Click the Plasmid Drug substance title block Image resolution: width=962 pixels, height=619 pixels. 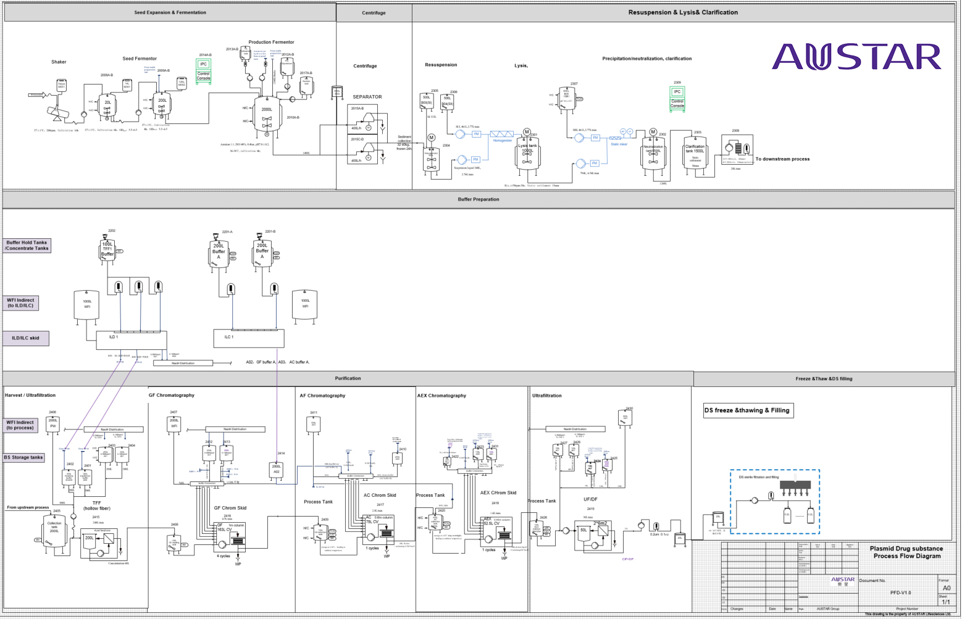point(906,552)
